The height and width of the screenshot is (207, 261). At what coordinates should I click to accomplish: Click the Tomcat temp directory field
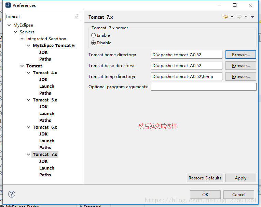click(x=187, y=77)
